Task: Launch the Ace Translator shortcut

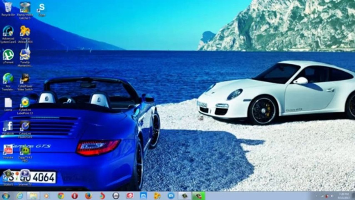Action: 8,82
